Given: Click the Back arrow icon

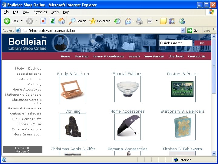Looking at the screenshot, I should [7, 21].
